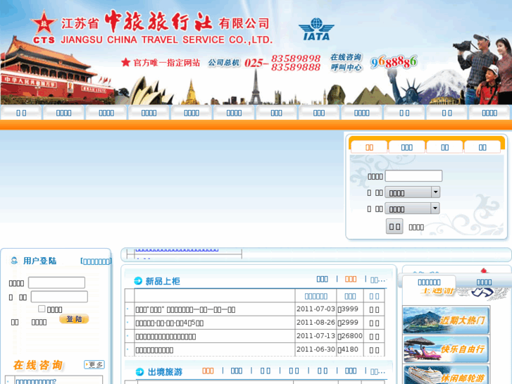Click the action link at end of 4180 row
This screenshot has height=384, width=512.
pyautogui.click(x=374, y=350)
